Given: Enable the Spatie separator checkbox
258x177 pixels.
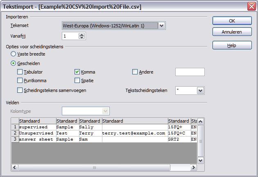Looking at the screenshot, I should pyautogui.click(x=77, y=81).
